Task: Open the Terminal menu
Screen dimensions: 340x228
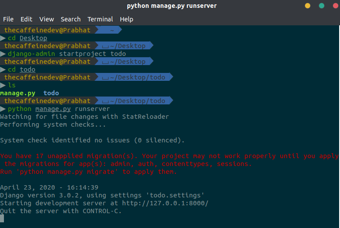Action: tap(100, 19)
